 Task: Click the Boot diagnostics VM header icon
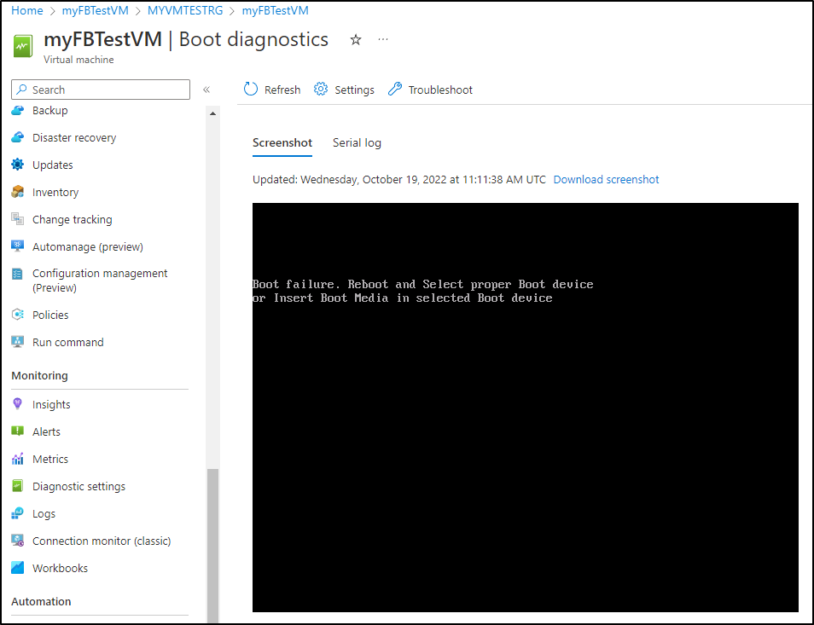23,47
